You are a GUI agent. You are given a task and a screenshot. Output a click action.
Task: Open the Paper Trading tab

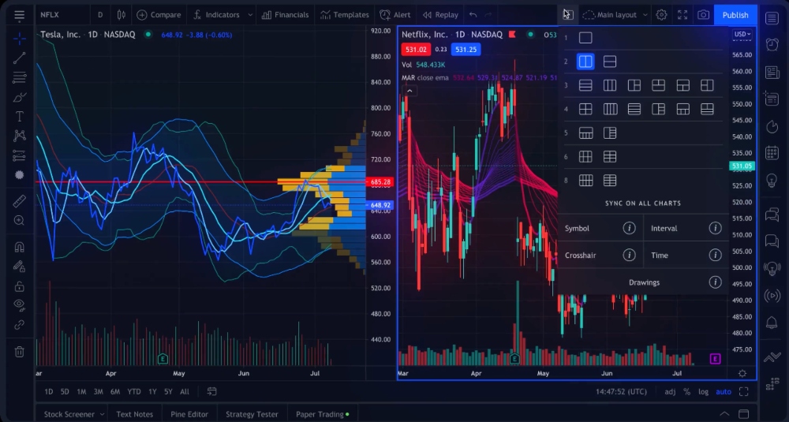click(x=322, y=414)
